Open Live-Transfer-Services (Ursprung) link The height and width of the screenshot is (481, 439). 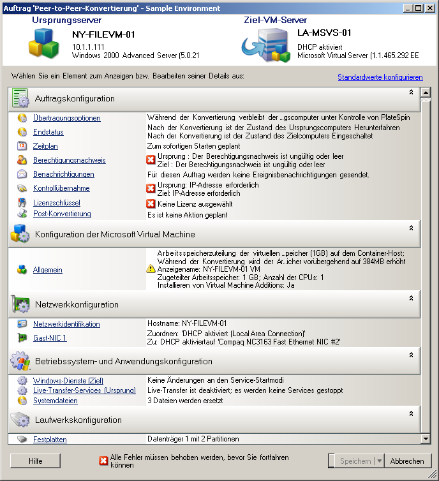coord(84,390)
